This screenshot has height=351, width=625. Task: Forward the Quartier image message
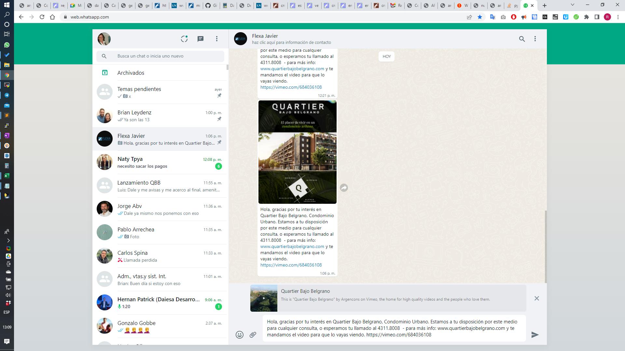coord(344,188)
